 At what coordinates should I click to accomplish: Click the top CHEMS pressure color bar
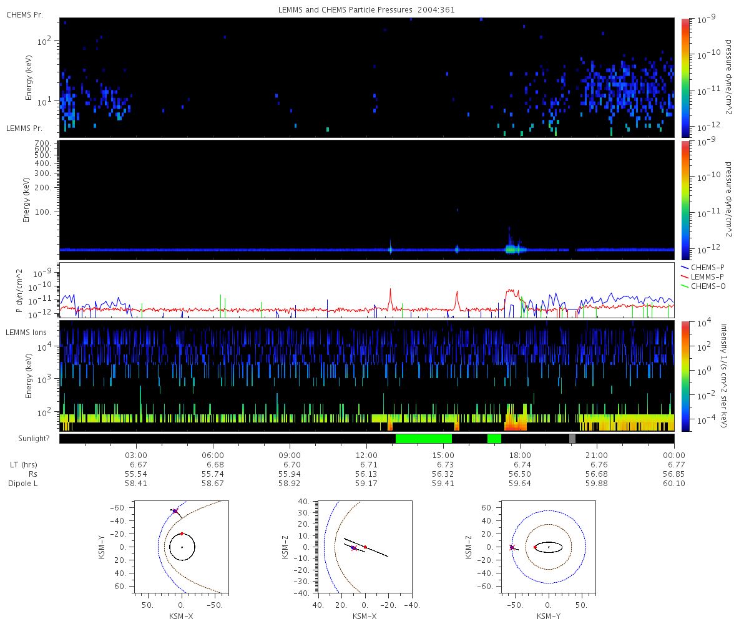685,77
